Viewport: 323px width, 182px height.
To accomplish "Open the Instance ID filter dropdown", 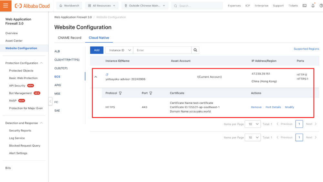I will pyautogui.click(x=119, y=50).
